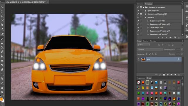Expand the 'Сохранить как Photoshop PDF' action
The image size is (188, 106).
pyautogui.click(x=146, y=14)
